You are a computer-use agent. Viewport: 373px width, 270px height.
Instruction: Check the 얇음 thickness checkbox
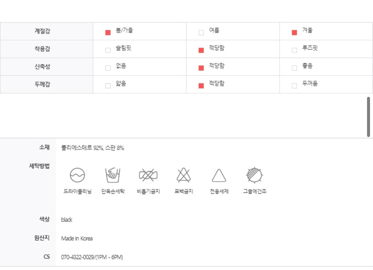pyautogui.click(x=108, y=86)
